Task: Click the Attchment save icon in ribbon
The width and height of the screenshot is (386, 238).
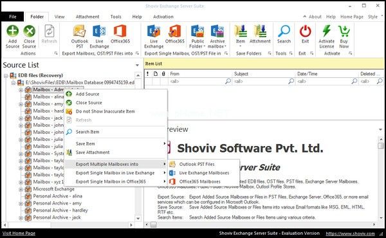Action: click(x=260, y=32)
